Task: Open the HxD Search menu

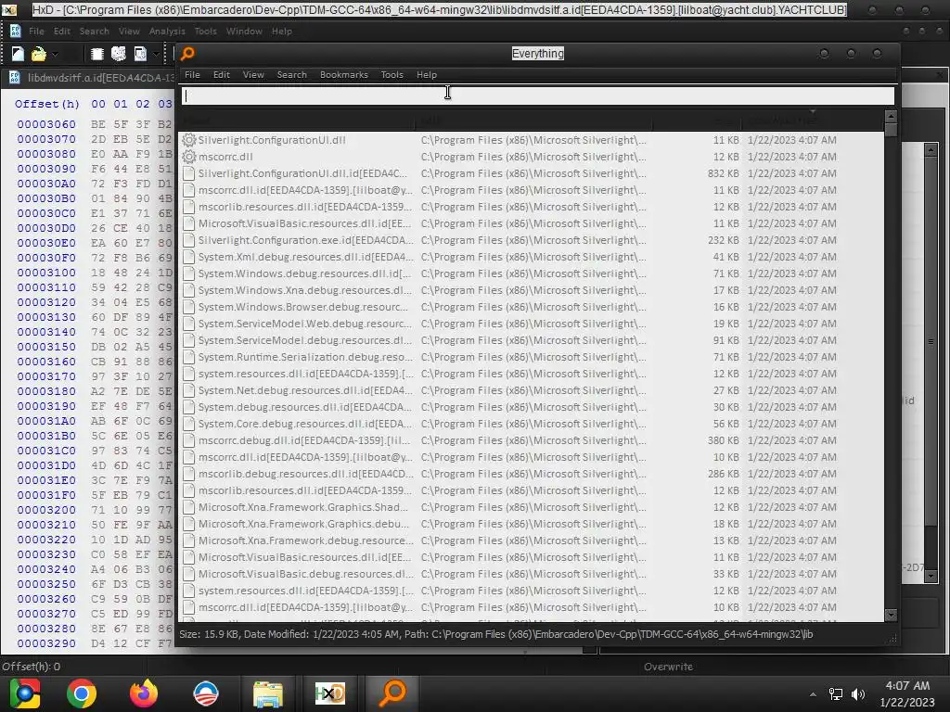Action: (95, 31)
